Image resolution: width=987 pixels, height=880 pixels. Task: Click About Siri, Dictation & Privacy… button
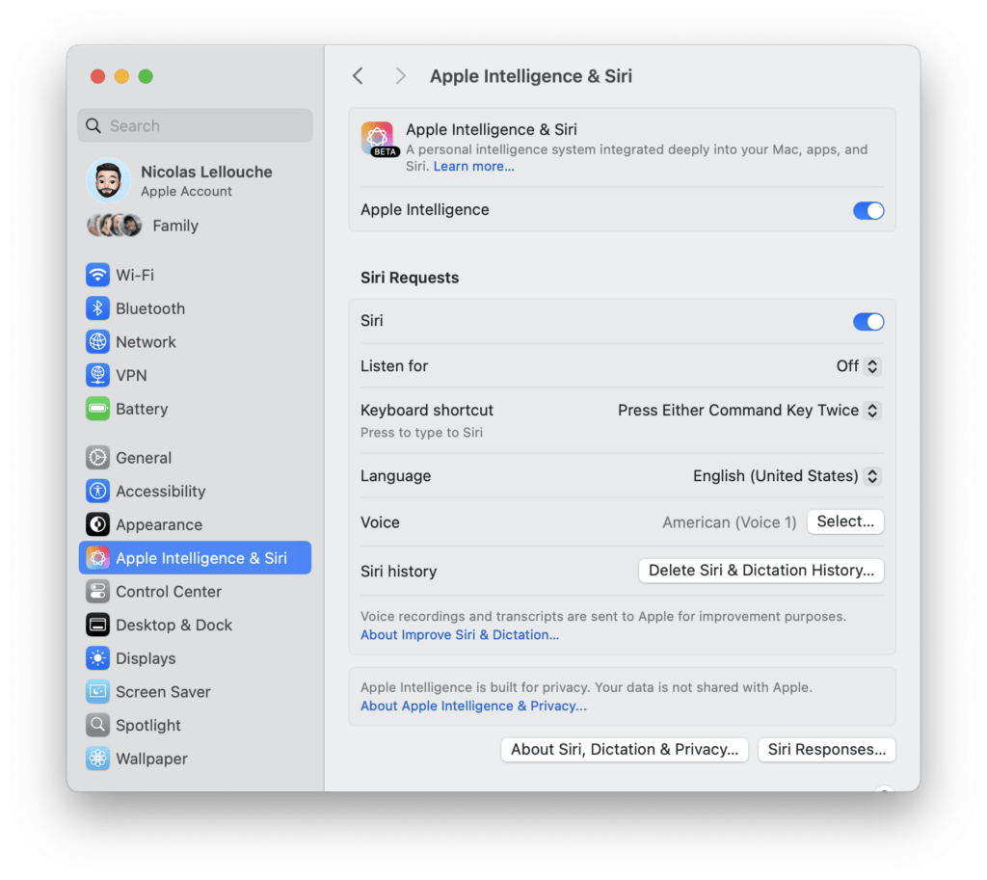(625, 750)
